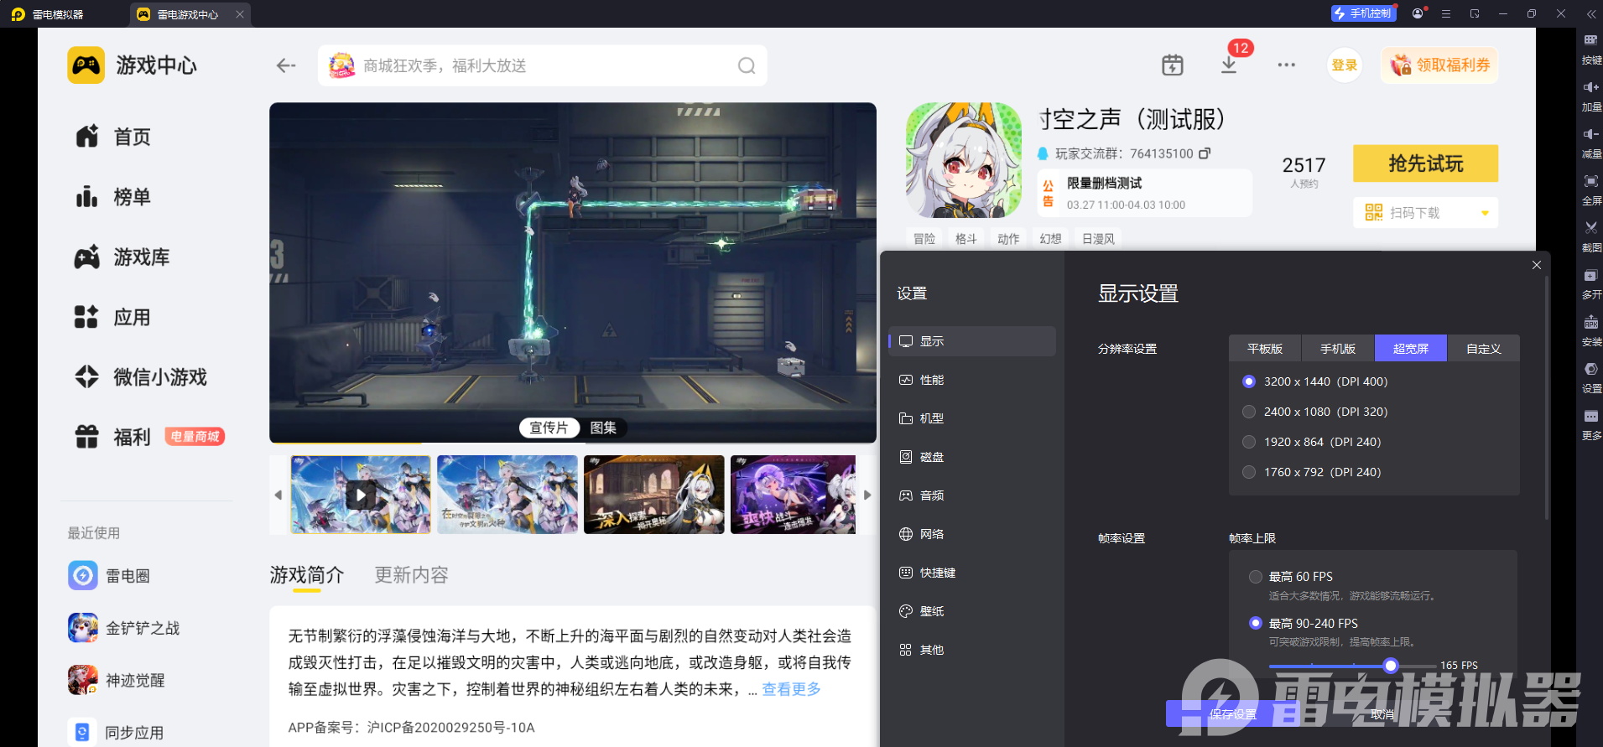Open the multi-instance icon in sidebar
The image size is (1603, 747).
[1590, 275]
